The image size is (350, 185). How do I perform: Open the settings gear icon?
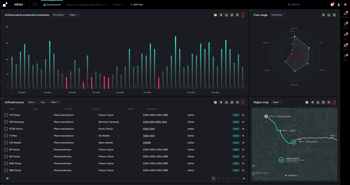pos(345,4)
